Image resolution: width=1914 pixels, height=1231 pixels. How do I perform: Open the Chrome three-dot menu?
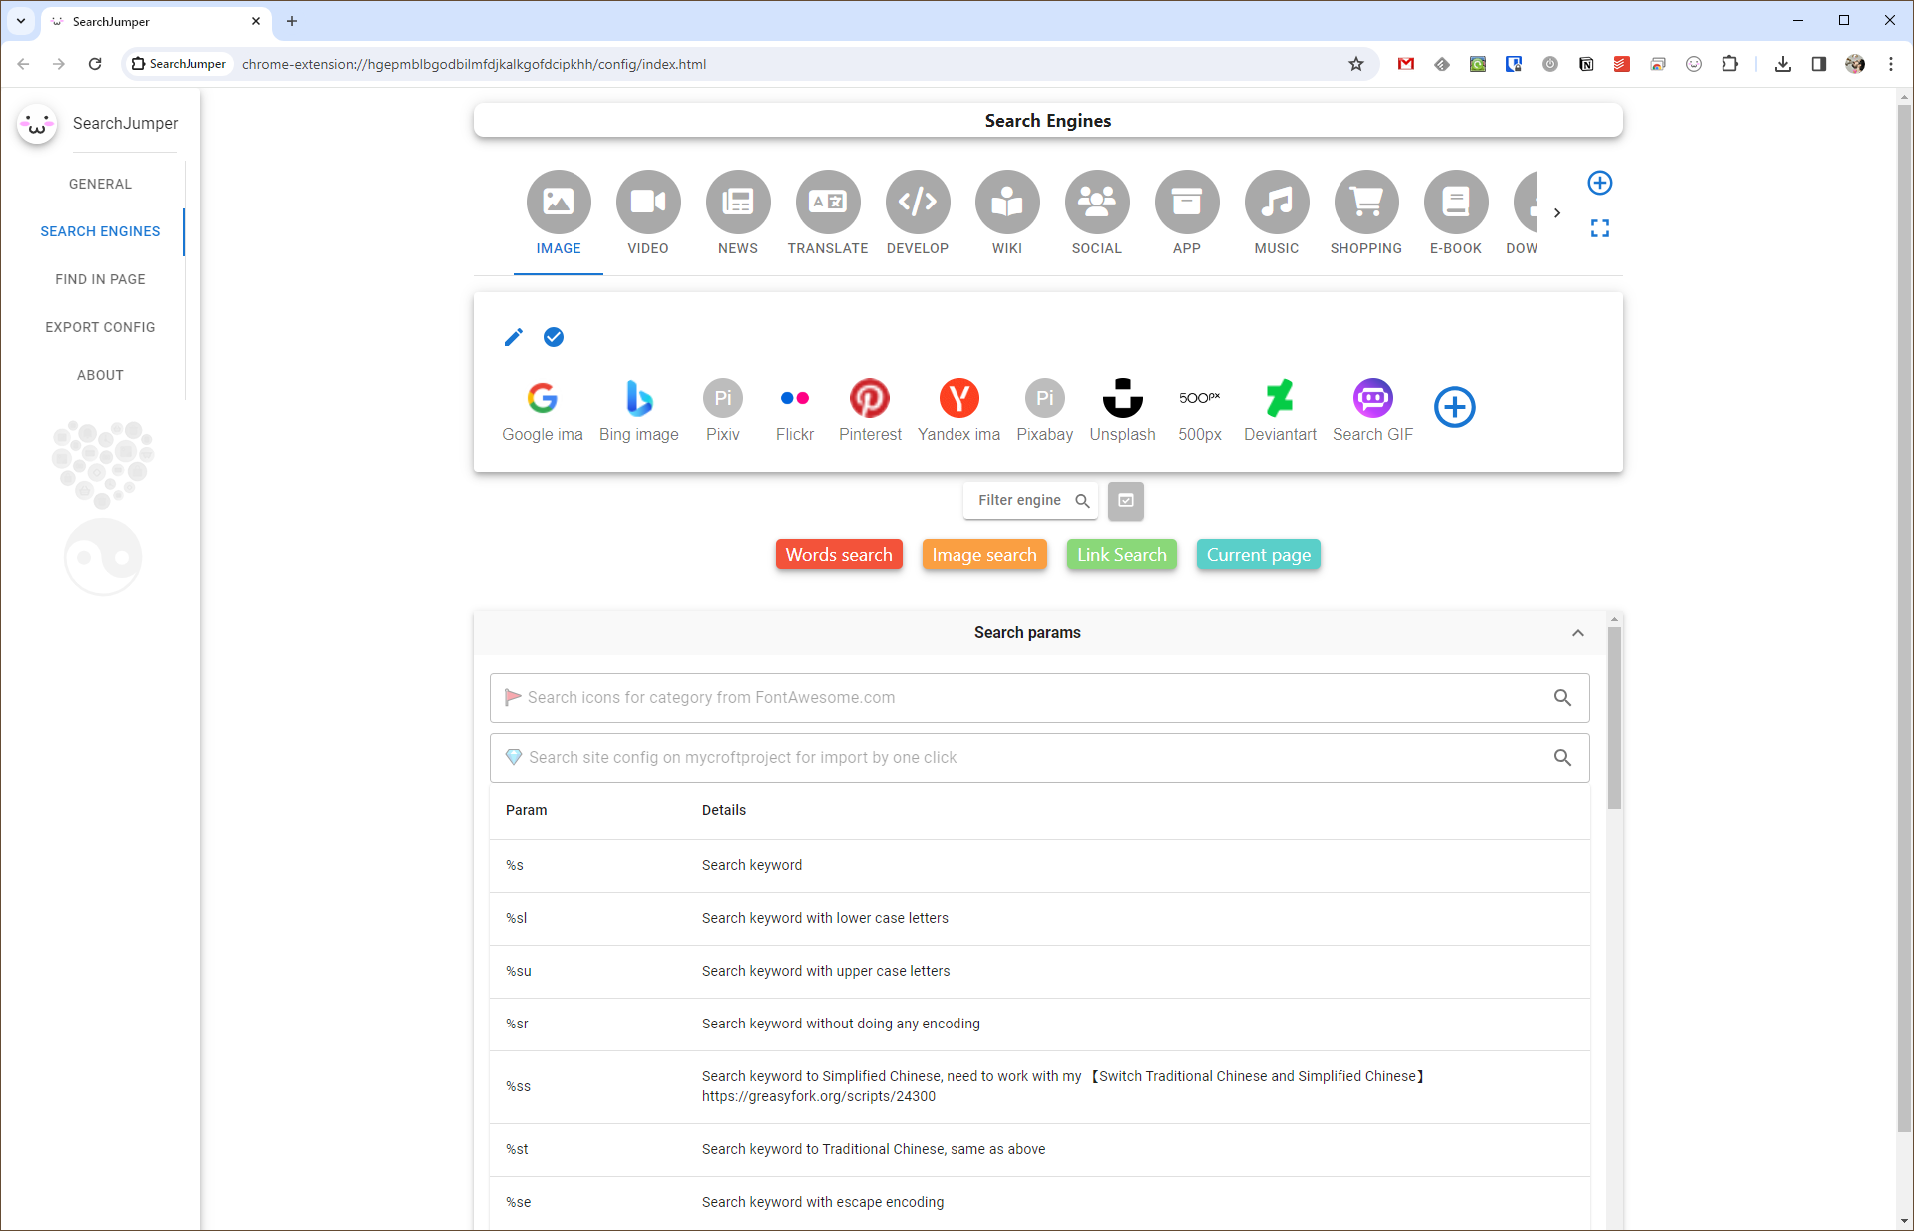pyautogui.click(x=1891, y=64)
